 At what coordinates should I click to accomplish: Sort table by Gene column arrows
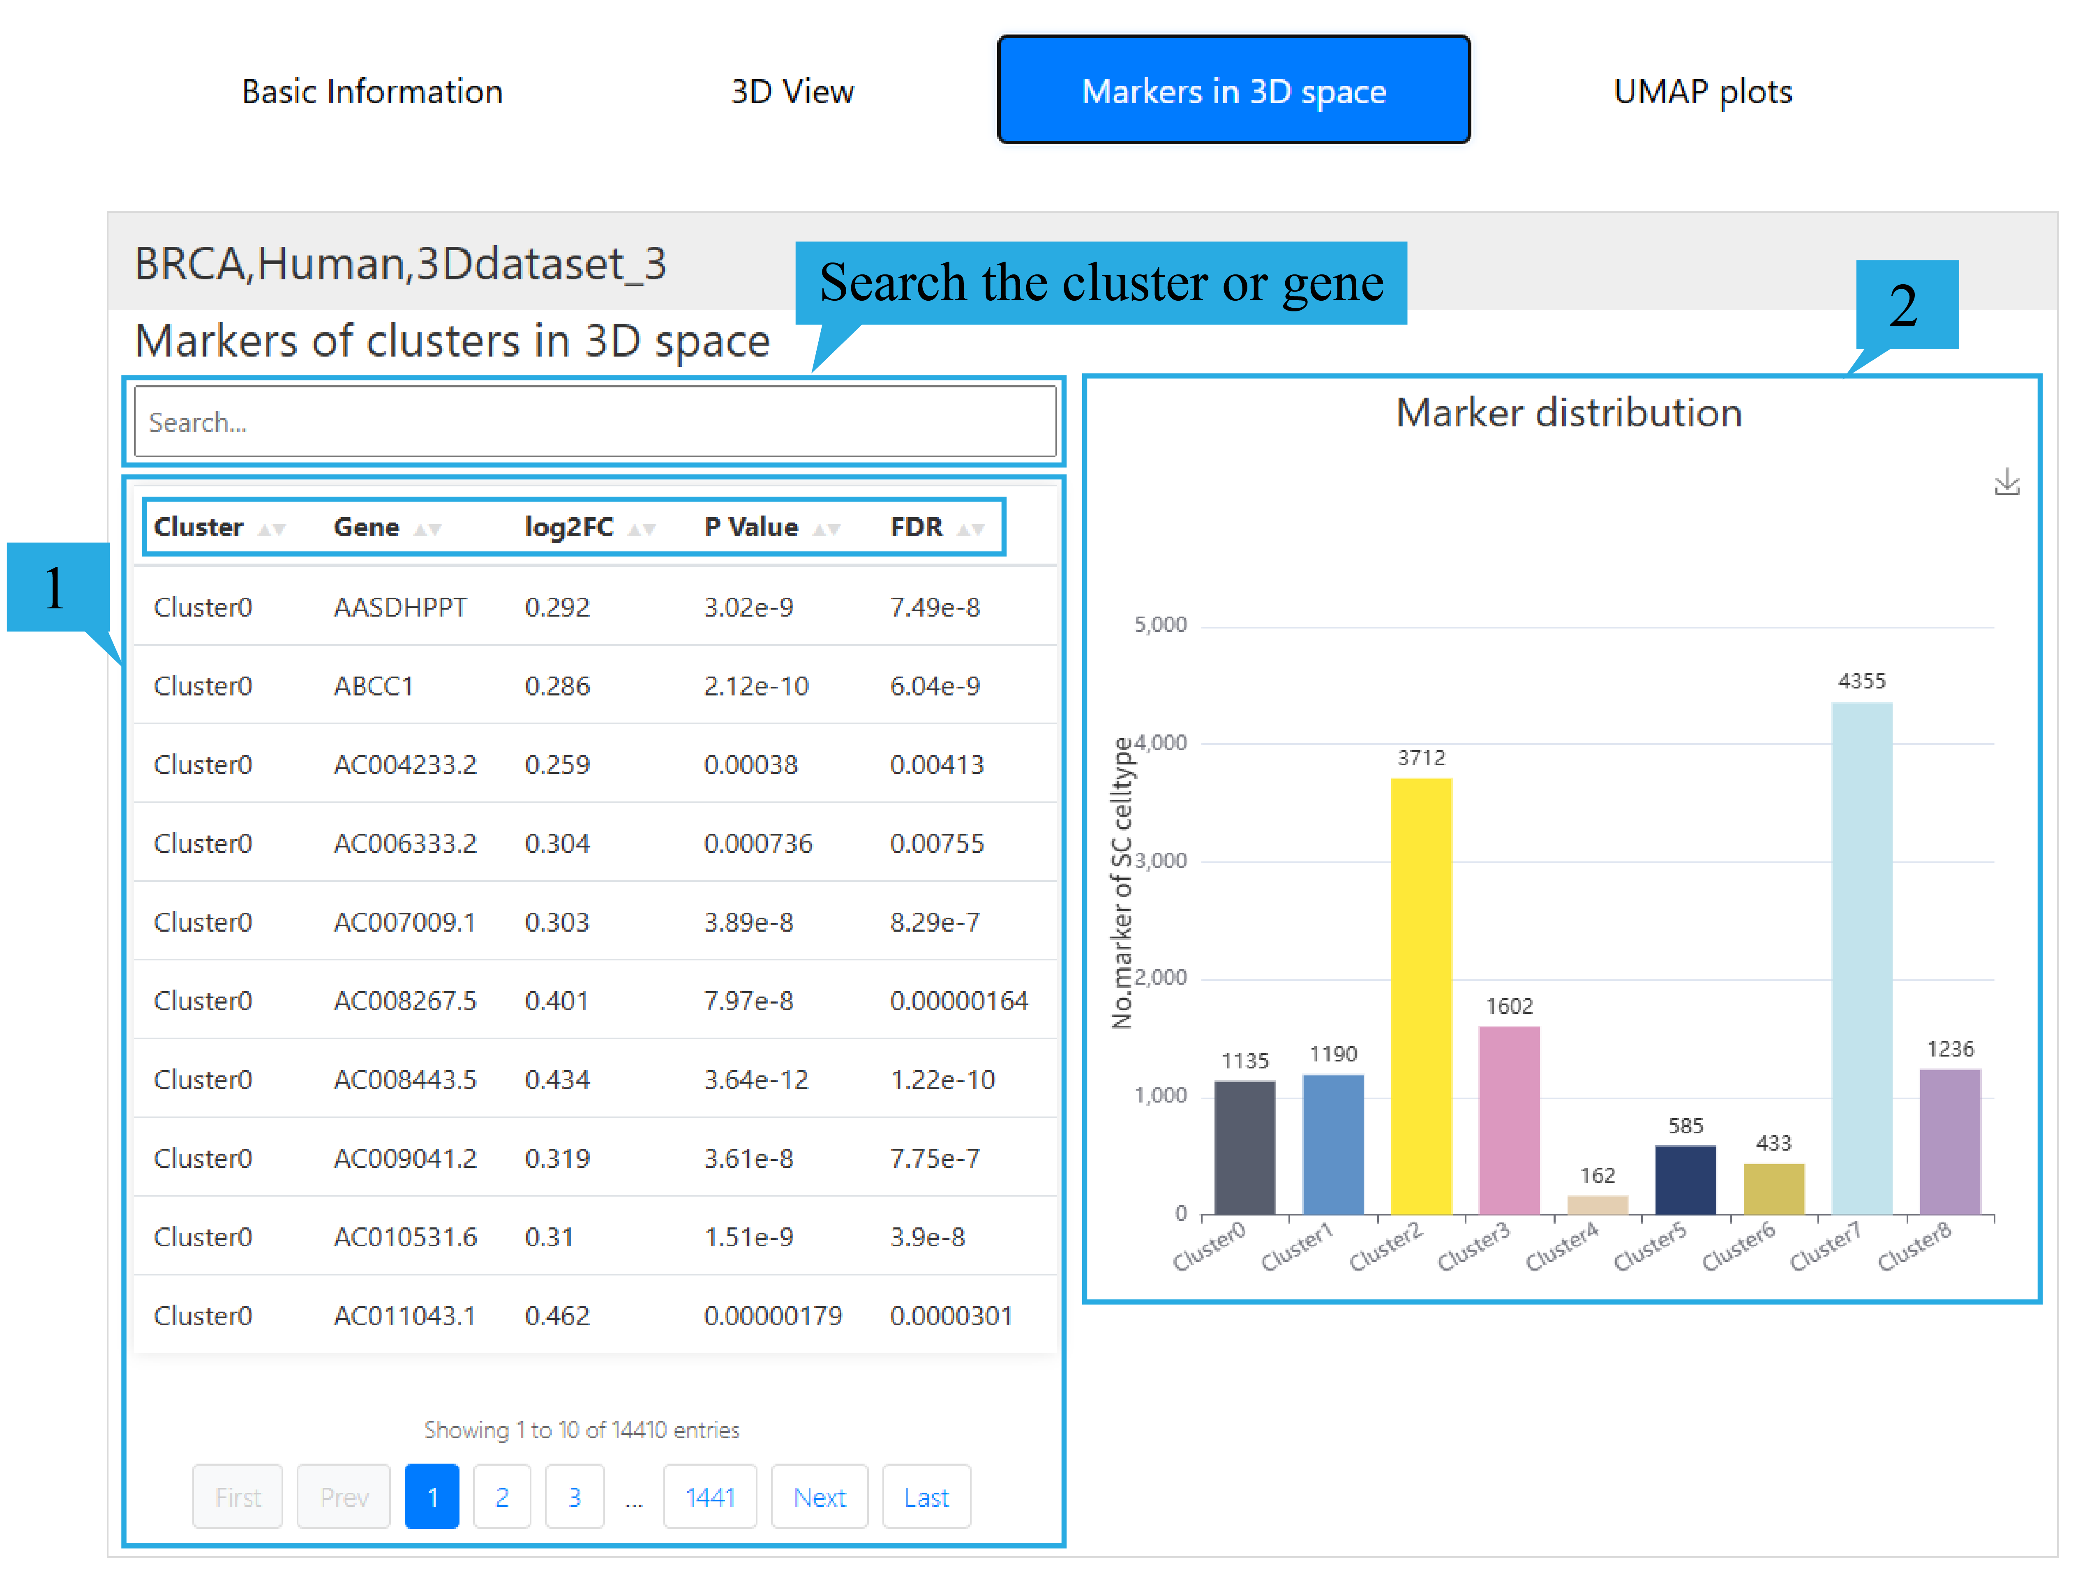pos(427,529)
